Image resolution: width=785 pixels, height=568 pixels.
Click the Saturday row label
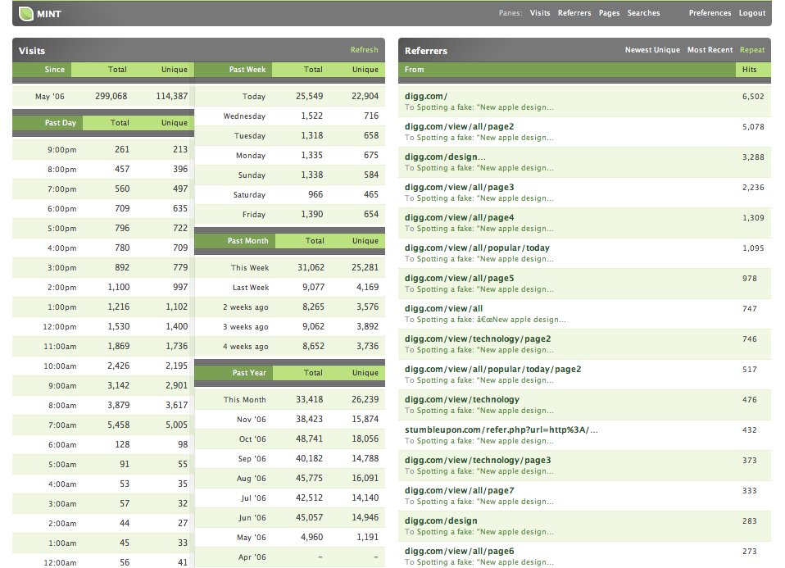tap(249, 195)
